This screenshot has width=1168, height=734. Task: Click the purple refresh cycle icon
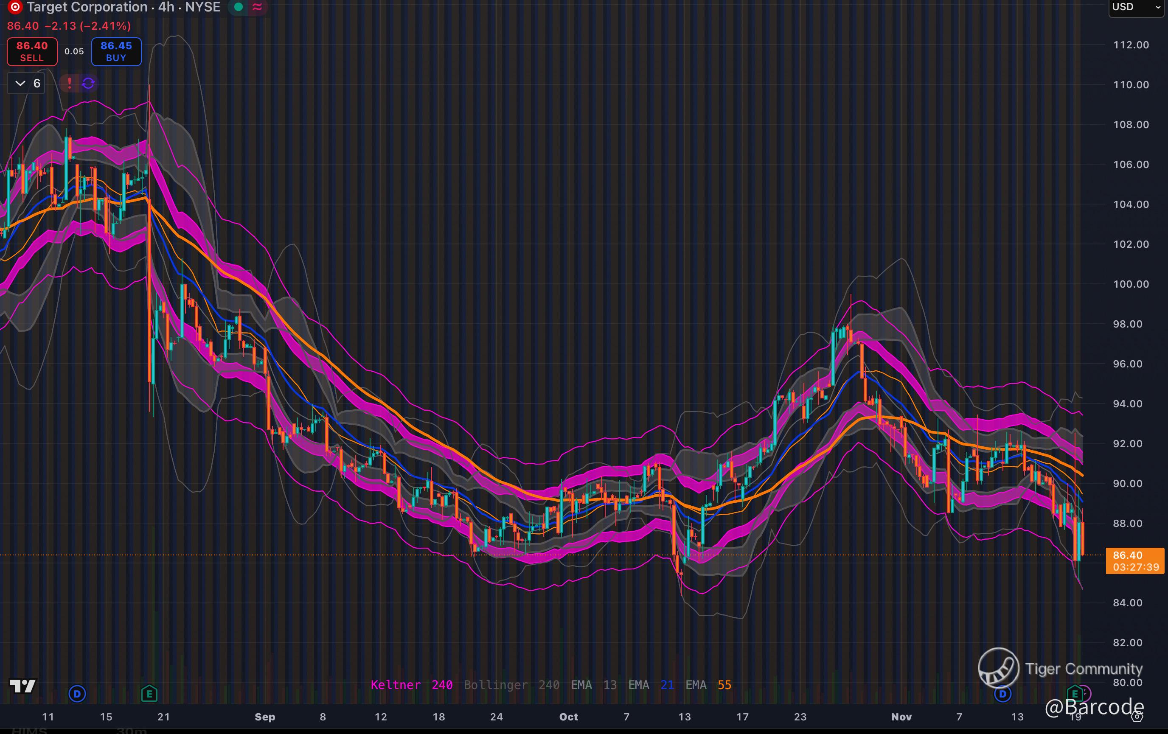(x=88, y=84)
